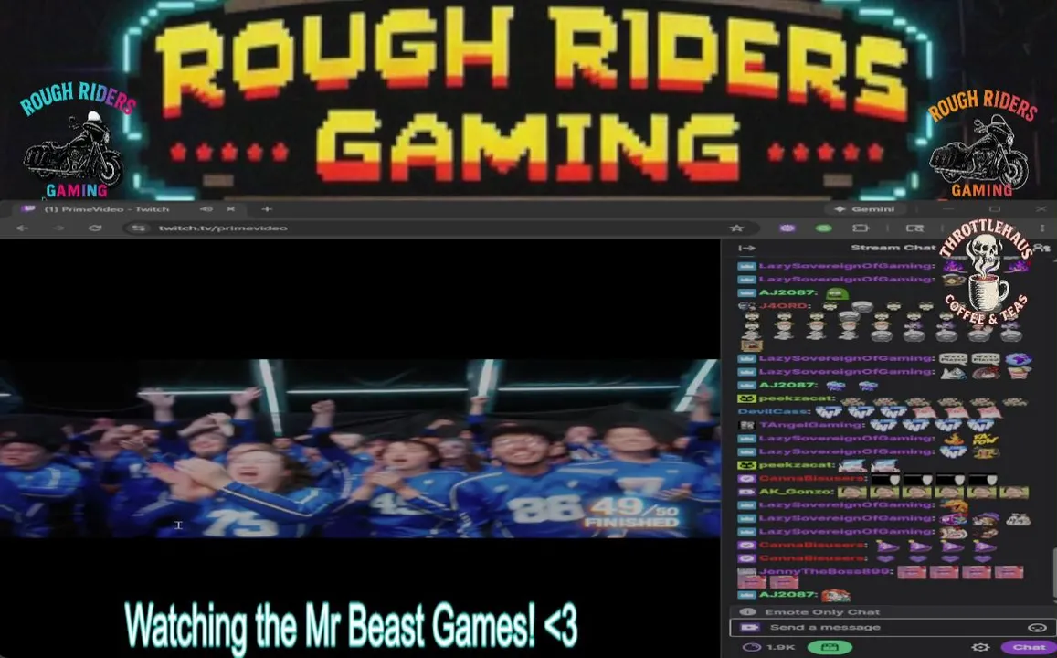Collapse the Stream Chat panel
The height and width of the screenshot is (658, 1057).
pos(746,248)
